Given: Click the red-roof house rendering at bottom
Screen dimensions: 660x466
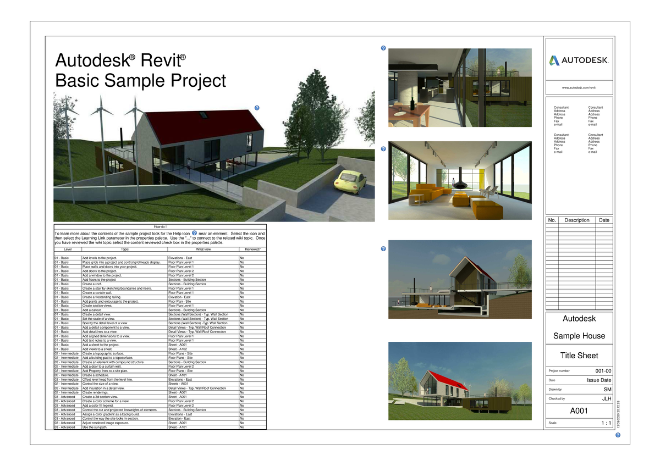Looking at the screenshot, I should (x=460, y=381).
